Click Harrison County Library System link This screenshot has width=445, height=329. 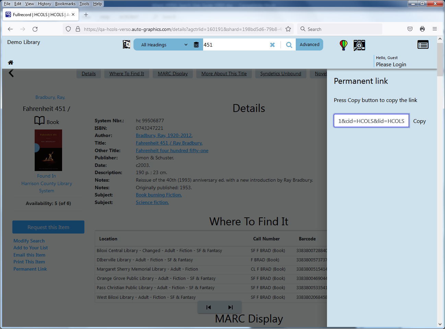point(47,187)
